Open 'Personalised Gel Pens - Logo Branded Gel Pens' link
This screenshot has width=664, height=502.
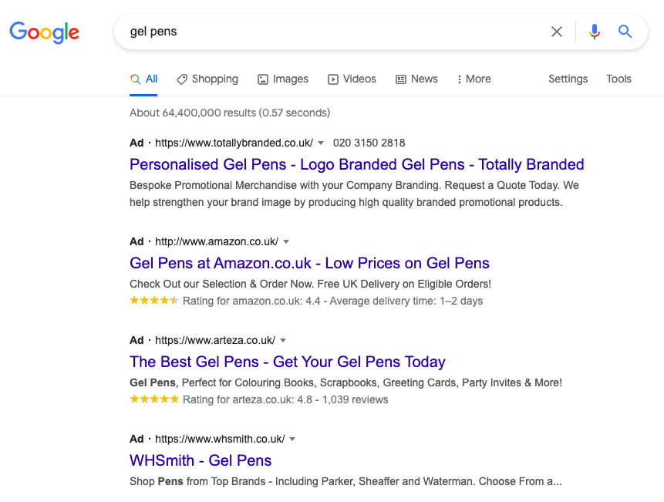pyautogui.click(x=356, y=165)
